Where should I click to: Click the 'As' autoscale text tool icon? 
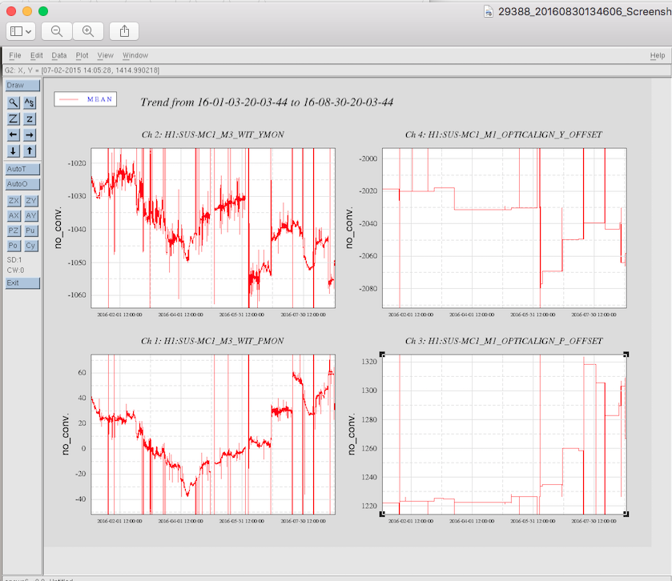[x=30, y=102]
